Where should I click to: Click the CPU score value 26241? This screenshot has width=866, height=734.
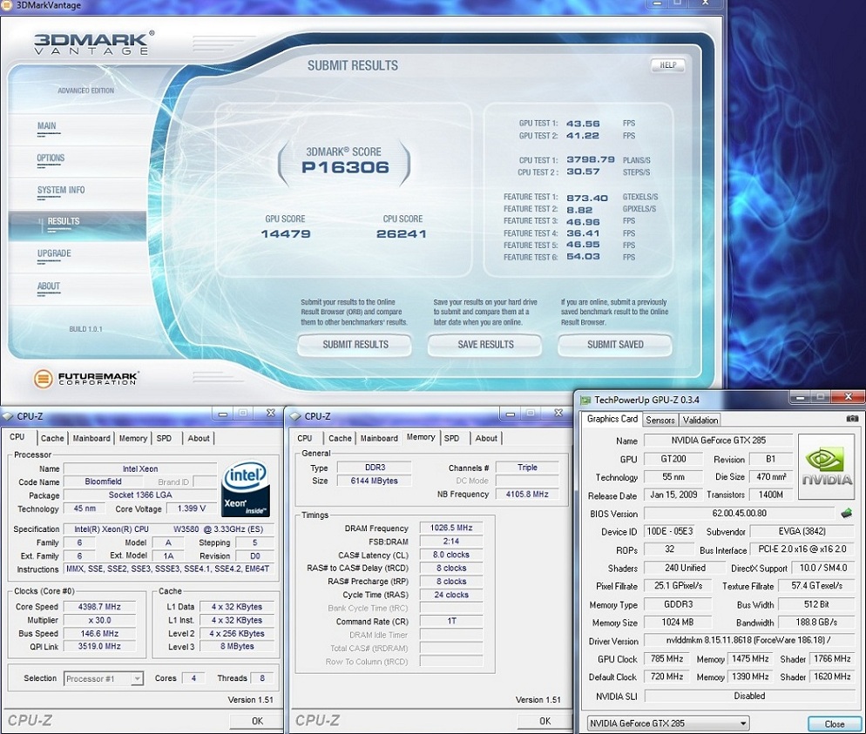(x=402, y=234)
